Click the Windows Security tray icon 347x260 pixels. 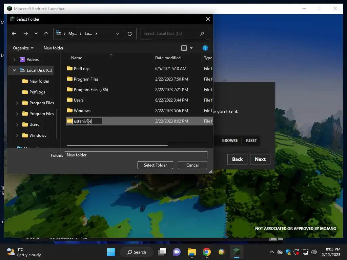(288, 252)
